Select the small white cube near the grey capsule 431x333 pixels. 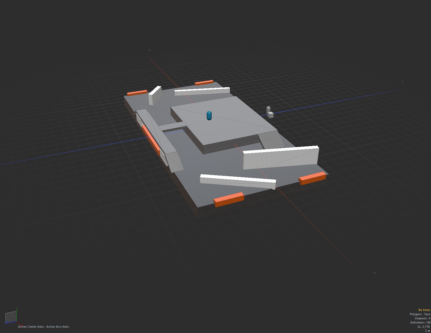270,115
